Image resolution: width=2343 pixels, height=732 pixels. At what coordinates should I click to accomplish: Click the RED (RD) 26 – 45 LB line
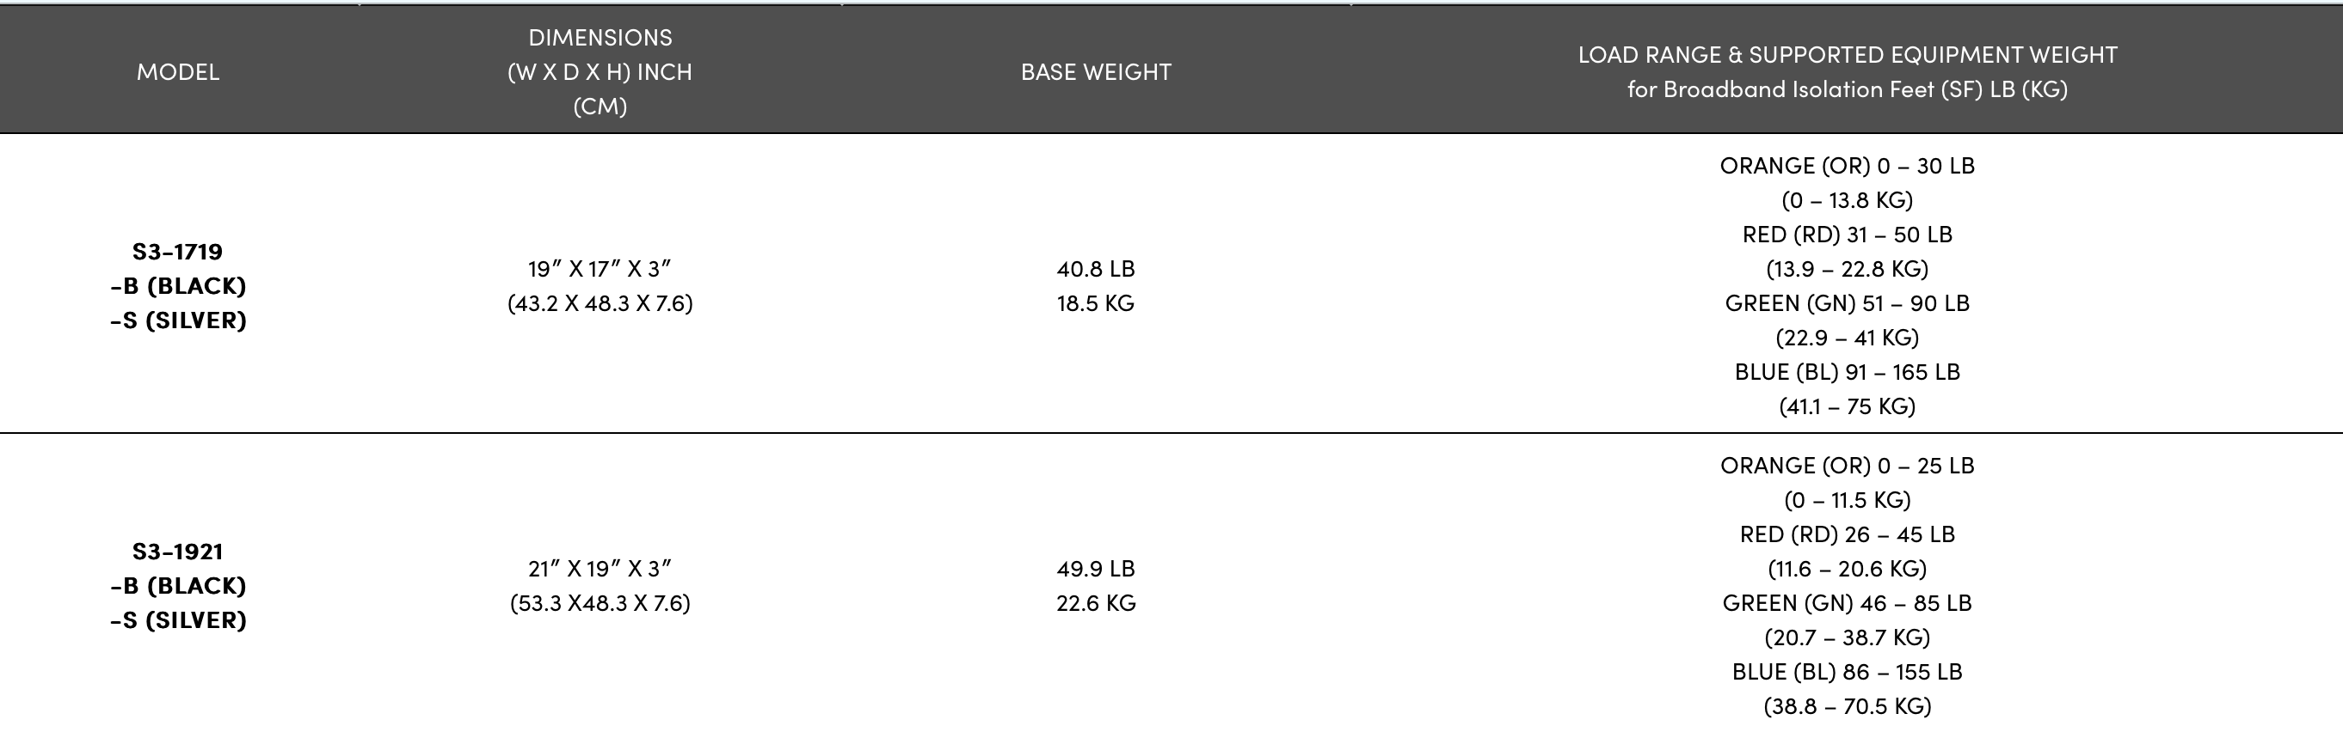pos(1847,534)
